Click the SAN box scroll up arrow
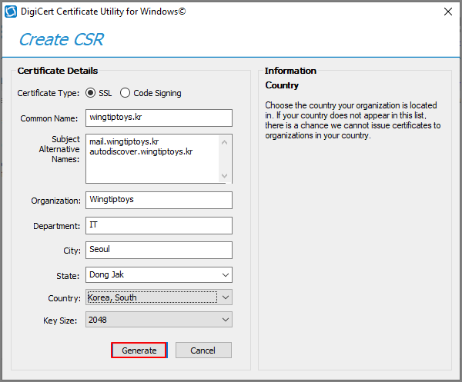 (x=224, y=142)
